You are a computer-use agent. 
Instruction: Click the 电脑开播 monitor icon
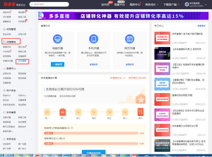point(58,39)
